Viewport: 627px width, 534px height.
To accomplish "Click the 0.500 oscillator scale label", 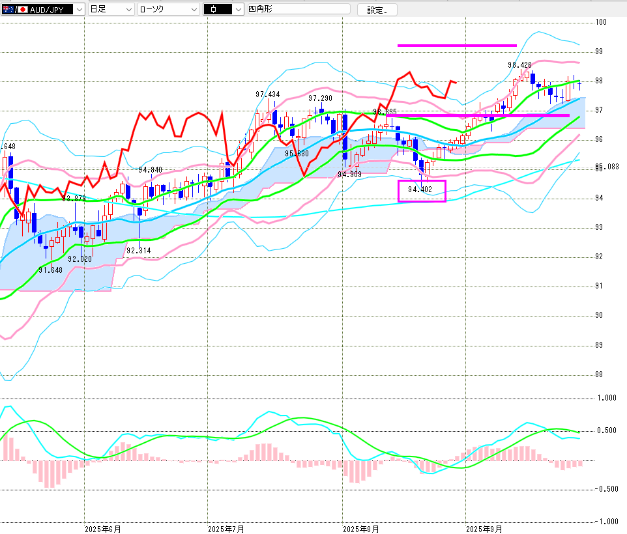I will 607,430.
